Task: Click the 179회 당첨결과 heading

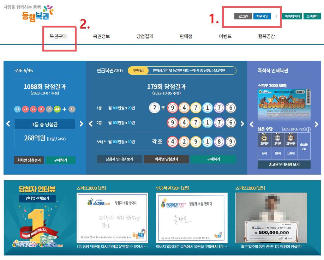Action: click(167, 86)
